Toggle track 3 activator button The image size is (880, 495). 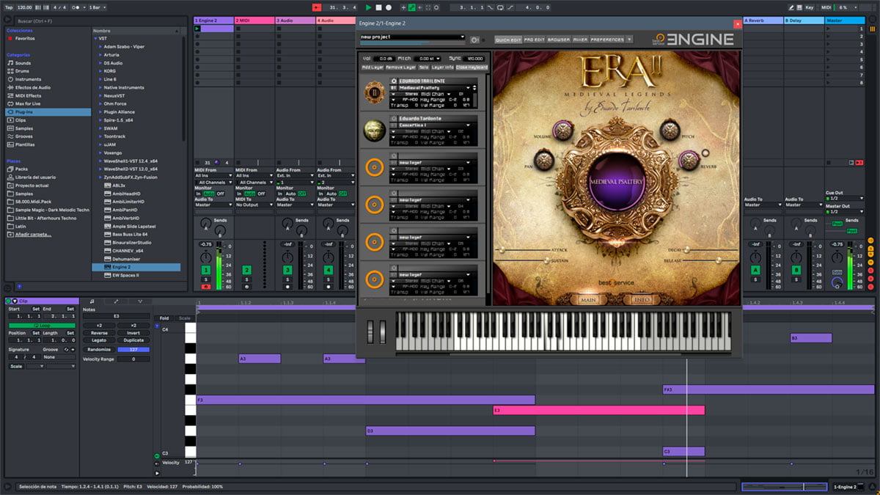coord(288,271)
